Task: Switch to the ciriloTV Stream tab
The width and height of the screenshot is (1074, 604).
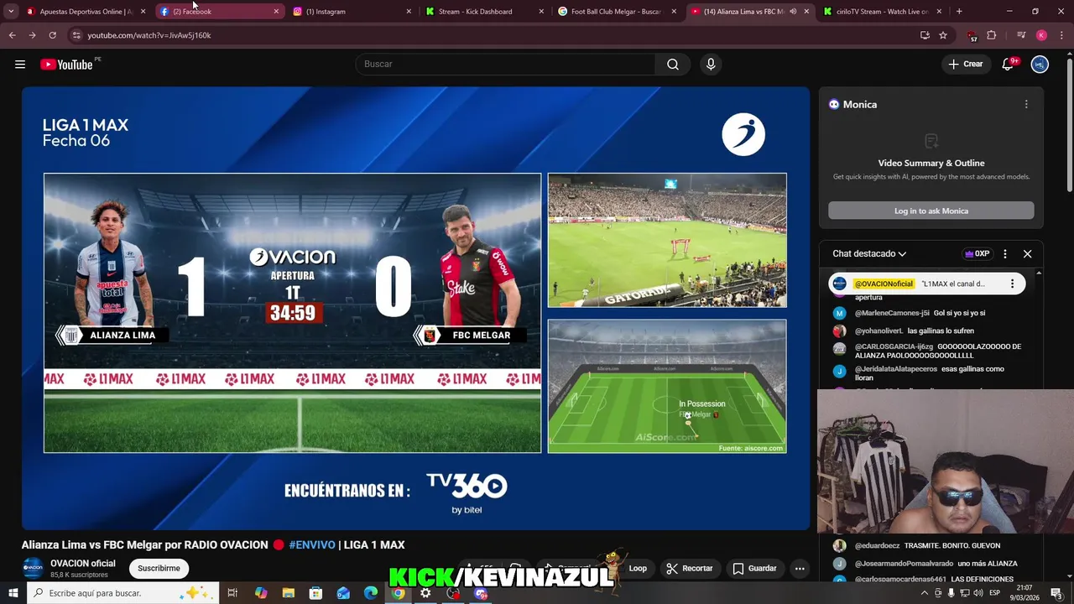Action: tap(883, 12)
